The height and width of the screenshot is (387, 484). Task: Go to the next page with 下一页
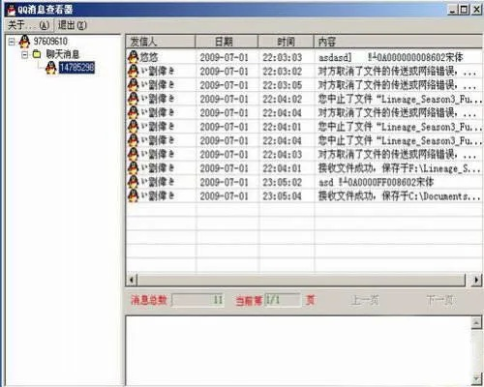440,300
